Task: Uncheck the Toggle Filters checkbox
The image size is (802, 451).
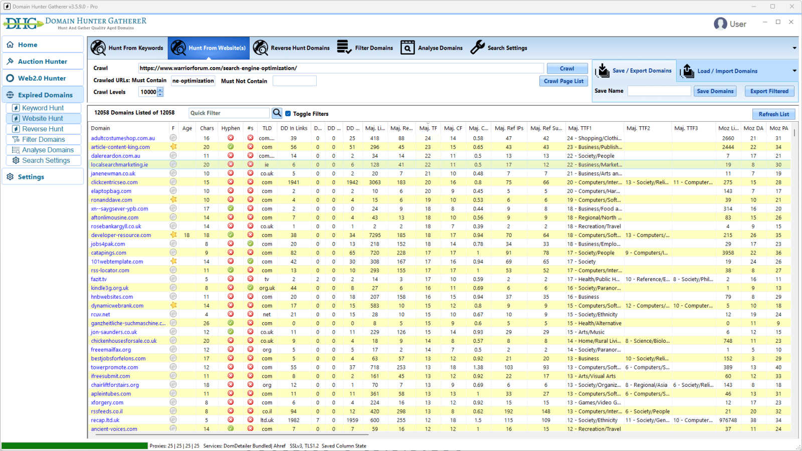Action: coord(288,113)
